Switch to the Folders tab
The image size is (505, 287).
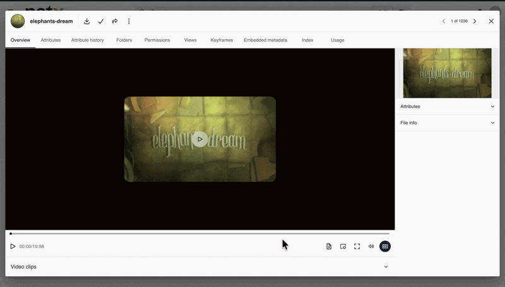pos(124,40)
